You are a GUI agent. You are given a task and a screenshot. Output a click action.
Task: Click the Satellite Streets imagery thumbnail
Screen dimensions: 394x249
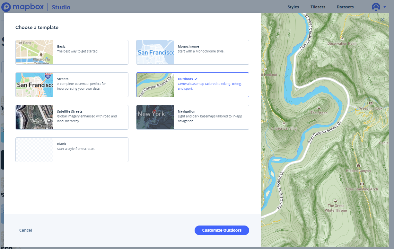point(34,117)
